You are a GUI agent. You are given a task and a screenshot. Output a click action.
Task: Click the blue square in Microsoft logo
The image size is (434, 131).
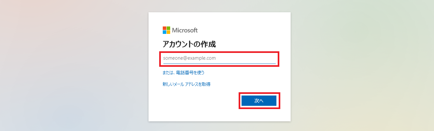tap(164, 32)
